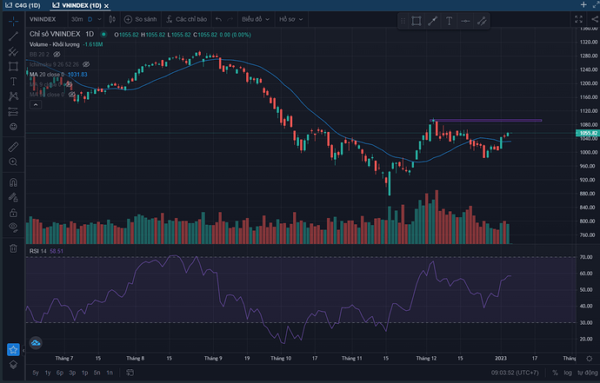Toggle visibility of Ichimoku indicator
Screen dimensions: 600x383
(x=85, y=64)
